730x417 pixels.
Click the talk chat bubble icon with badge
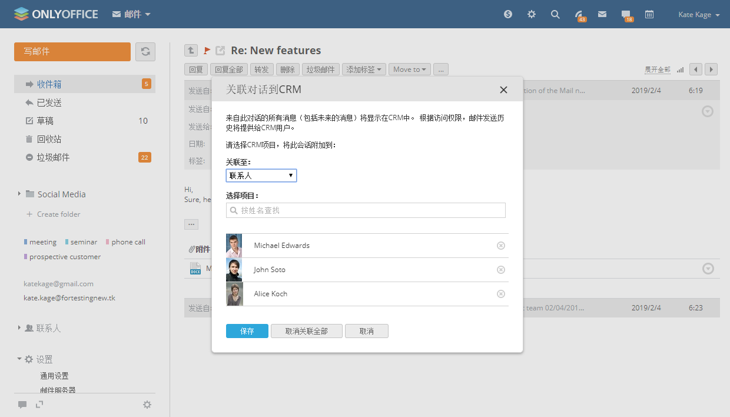[626, 15]
